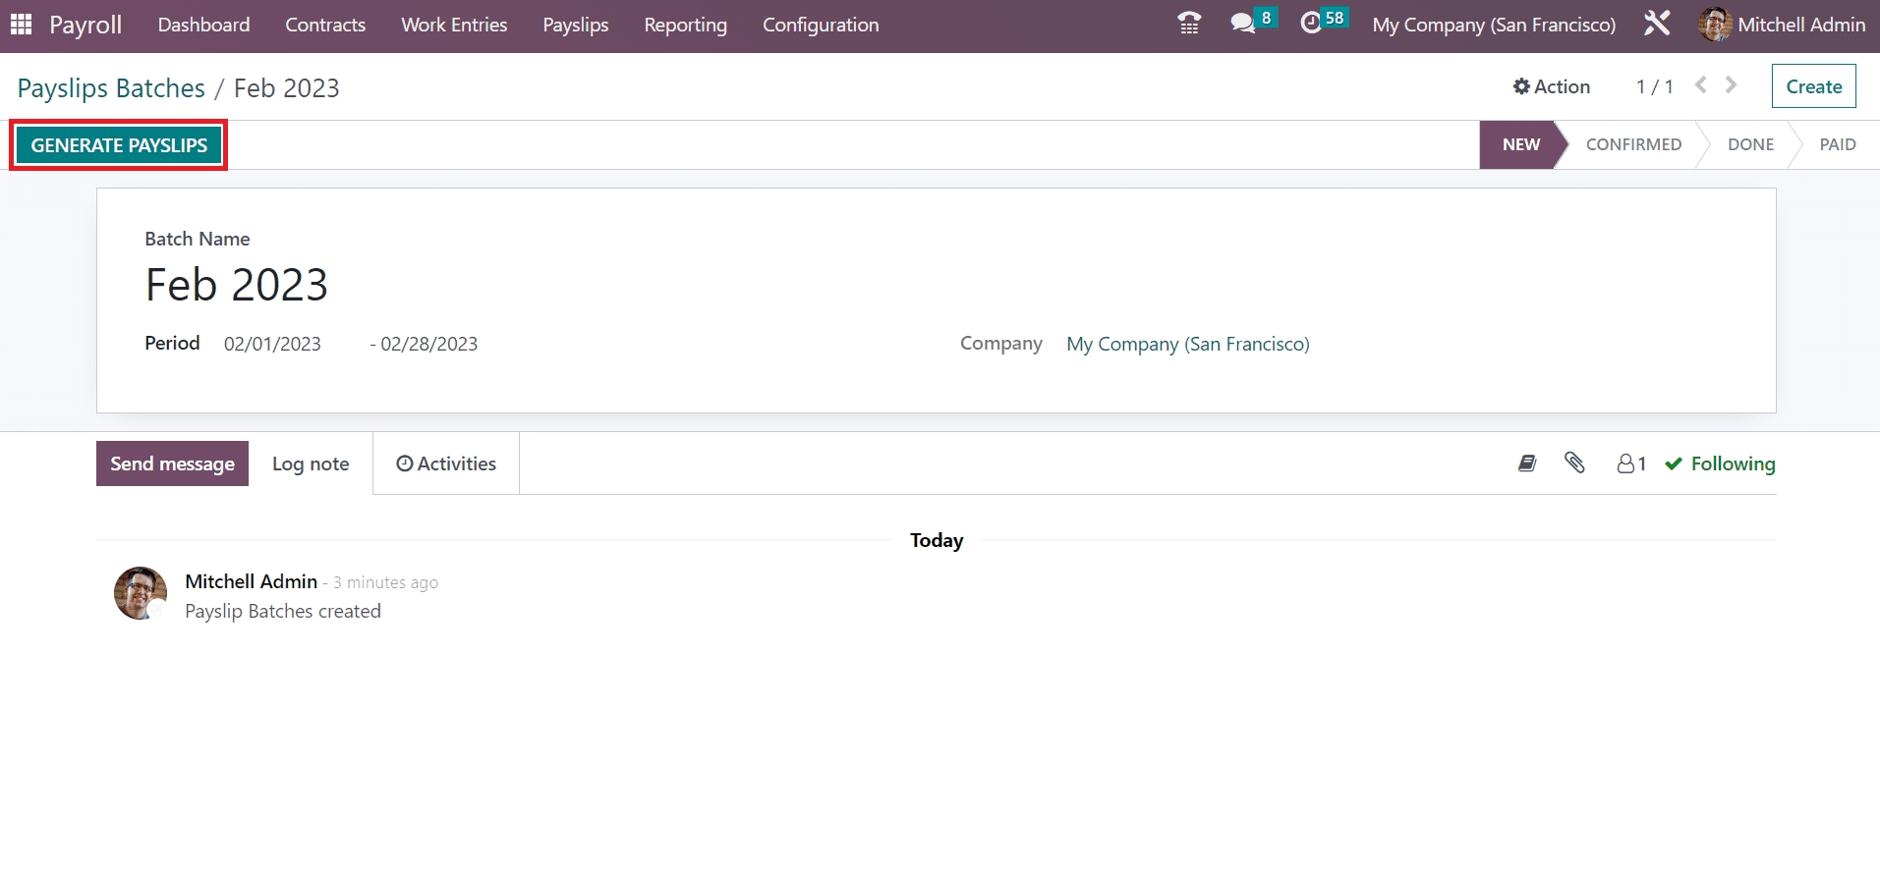Click the VoIP phone icon

[1189, 24]
